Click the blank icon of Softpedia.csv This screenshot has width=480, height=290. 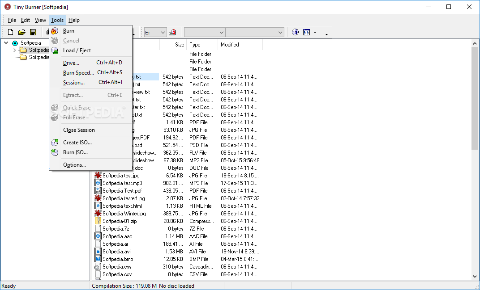tap(98, 274)
